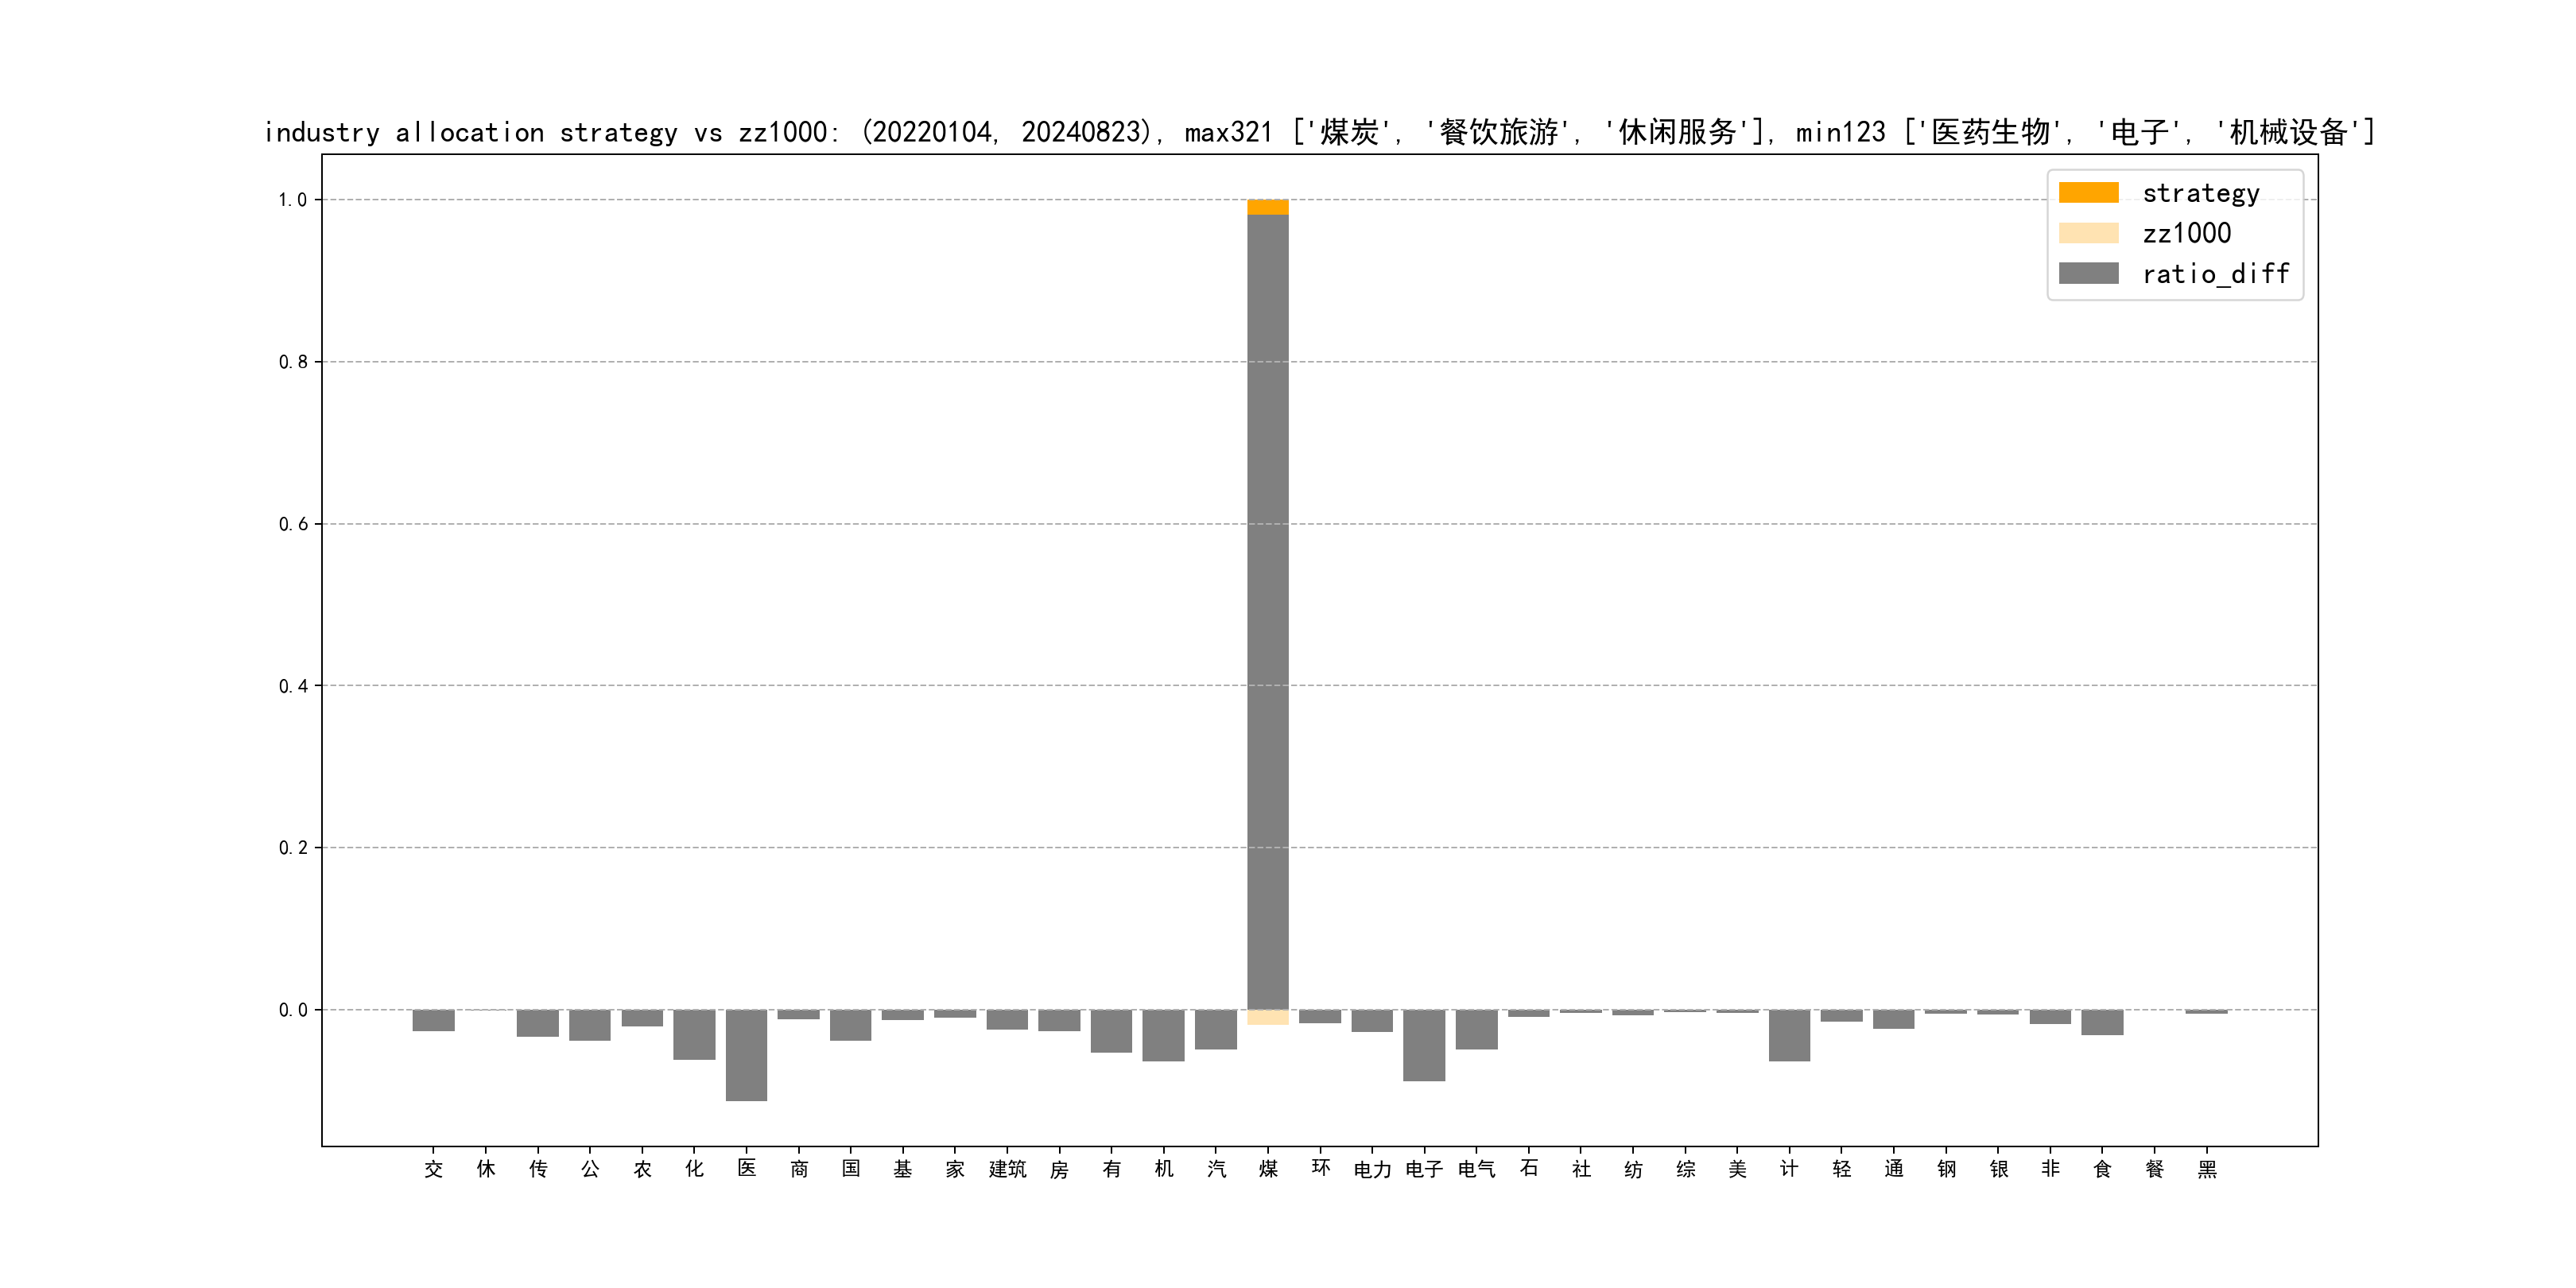Screen dimensions: 2576x1288
Task: Click the negative gray bar above 机
Action: tap(1163, 1035)
